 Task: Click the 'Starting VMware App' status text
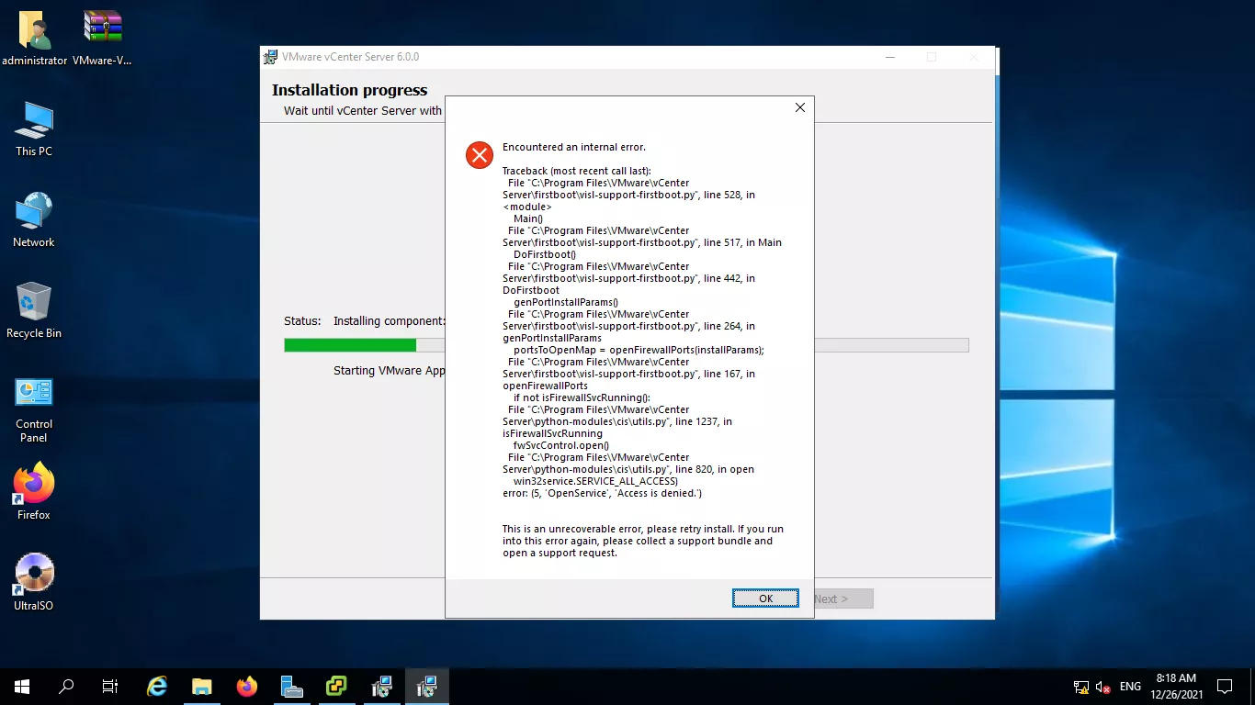(x=390, y=371)
